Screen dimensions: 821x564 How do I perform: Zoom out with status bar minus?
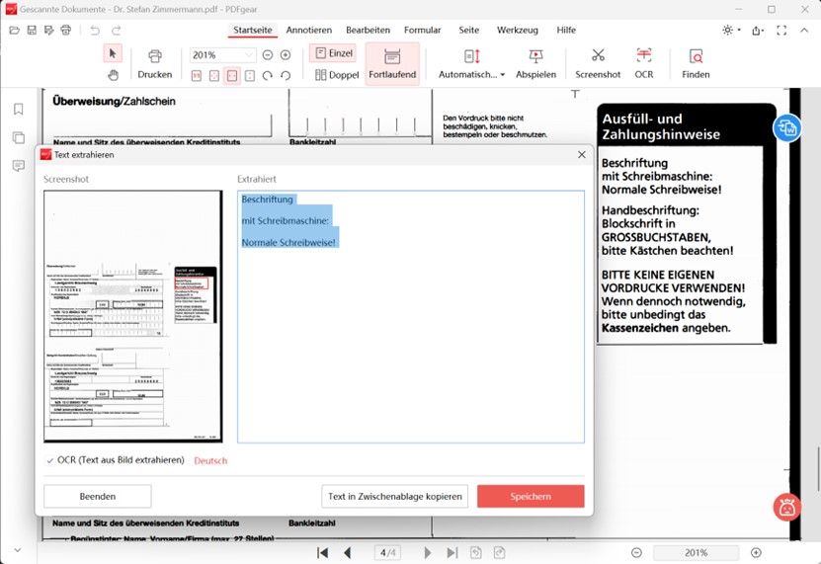tap(636, 552)
